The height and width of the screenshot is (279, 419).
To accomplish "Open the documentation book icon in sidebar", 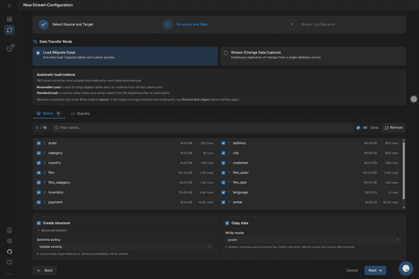I will click(9, 262).
